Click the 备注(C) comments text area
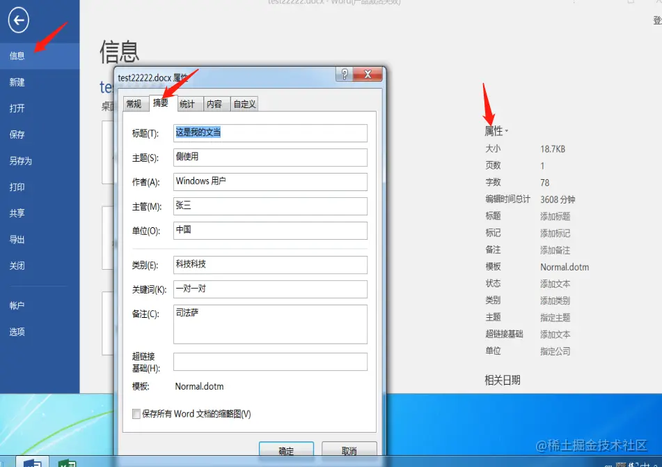The height and width of the screenshot is (467, 662). click(270, 324)
